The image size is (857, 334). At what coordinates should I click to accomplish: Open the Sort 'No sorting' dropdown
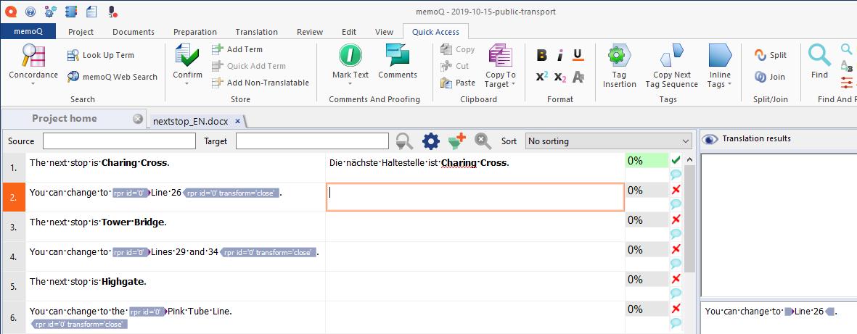click(x=609, y=141)
